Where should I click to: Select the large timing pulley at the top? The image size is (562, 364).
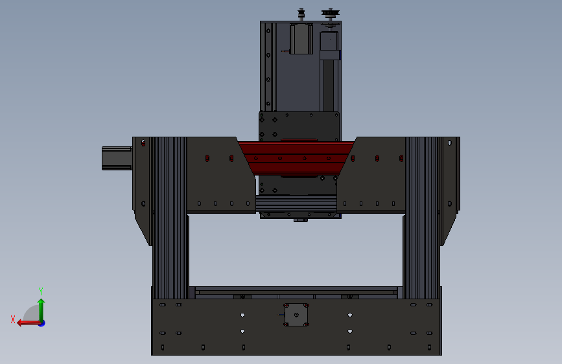tap(331, 14)
